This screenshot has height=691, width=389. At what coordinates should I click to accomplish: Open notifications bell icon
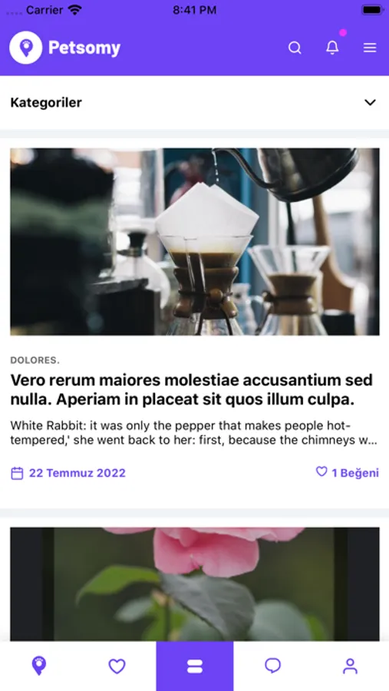332,48
